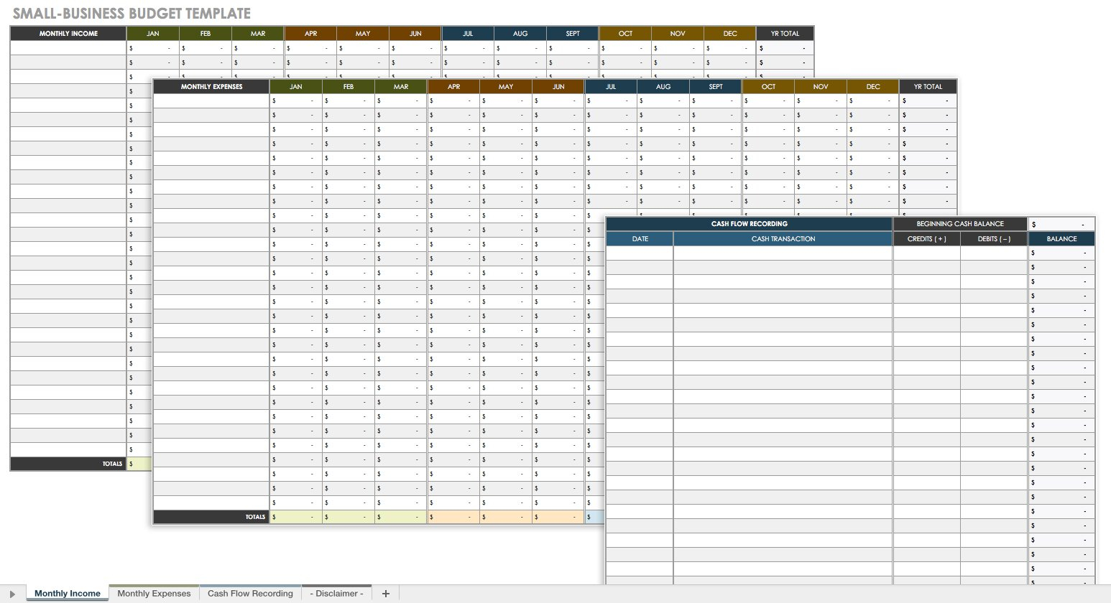The width and height of the screenshot is (1111, 603).
Task: Select the DATE column header
Action: point(639,238)
